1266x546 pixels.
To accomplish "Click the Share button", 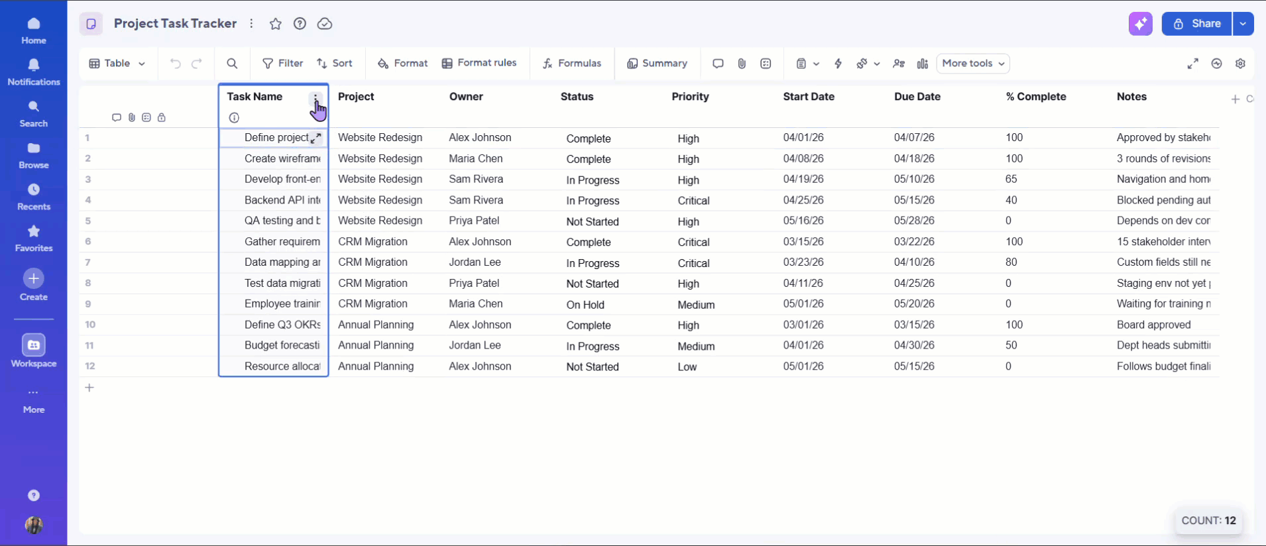I will coord(1196,24).
